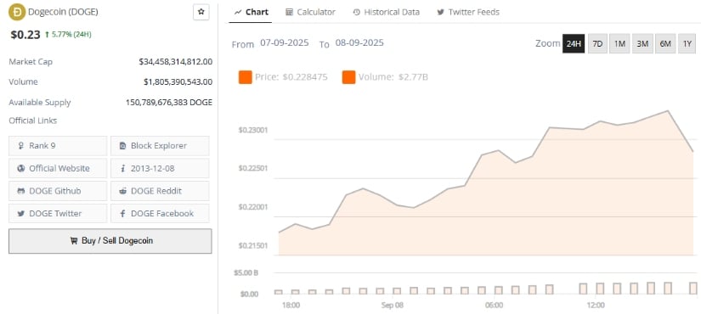Edit the From date 07-09-2025

coord(285,43)
